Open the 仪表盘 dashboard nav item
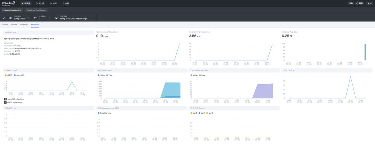The width and height of the screenshot is (375, 158). tap(26, 3)
